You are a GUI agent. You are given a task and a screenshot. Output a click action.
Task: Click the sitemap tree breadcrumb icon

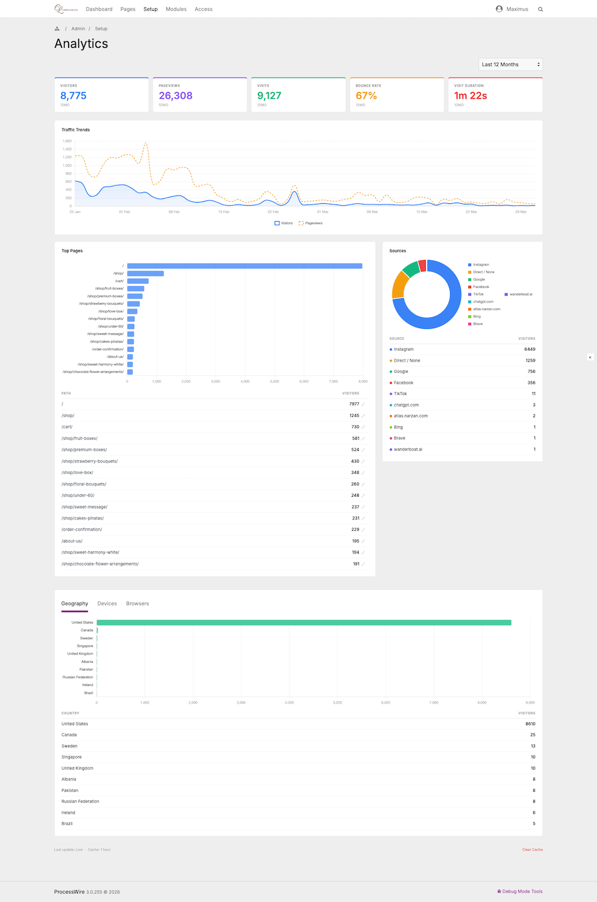tap(57, 29)
